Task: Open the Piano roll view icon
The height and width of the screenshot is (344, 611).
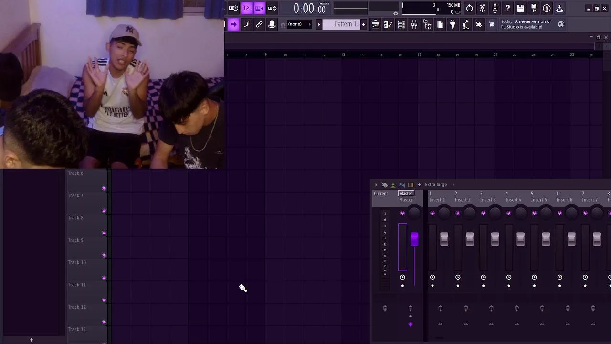Action: (389, 24)
